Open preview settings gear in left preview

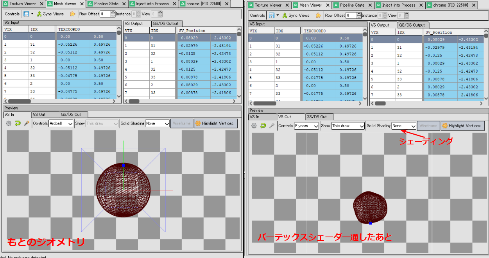coord(9,123)
